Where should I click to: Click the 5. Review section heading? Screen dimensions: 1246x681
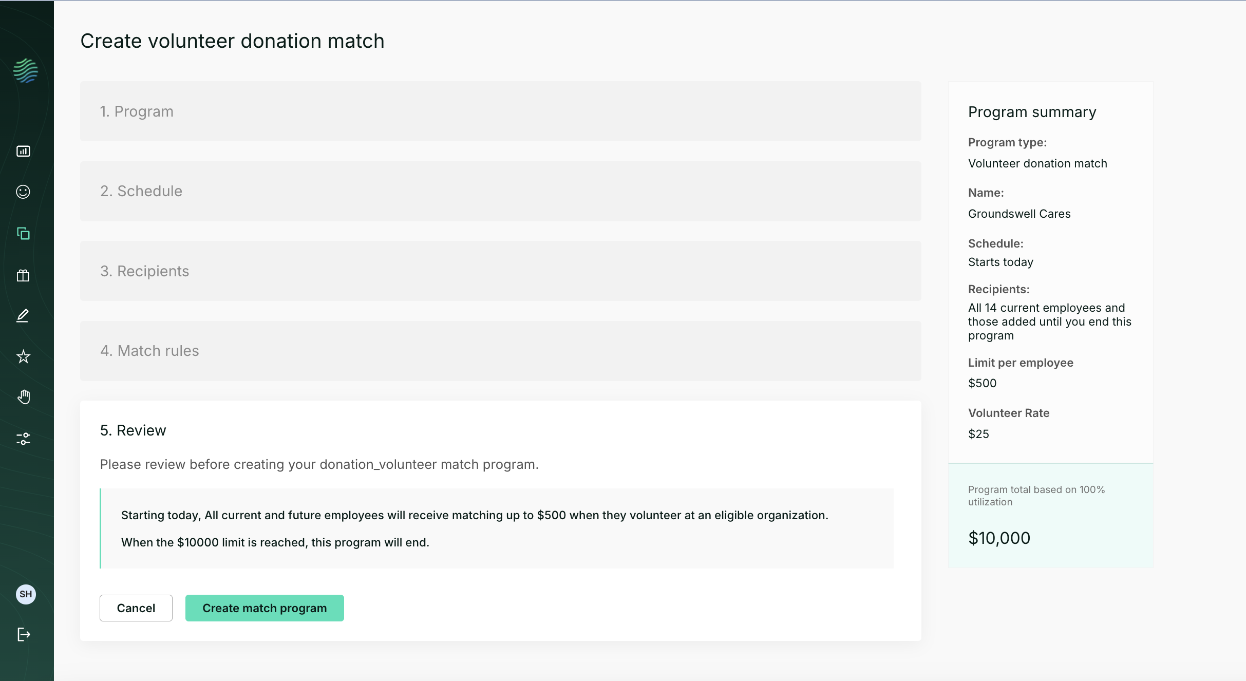[133, 430]
